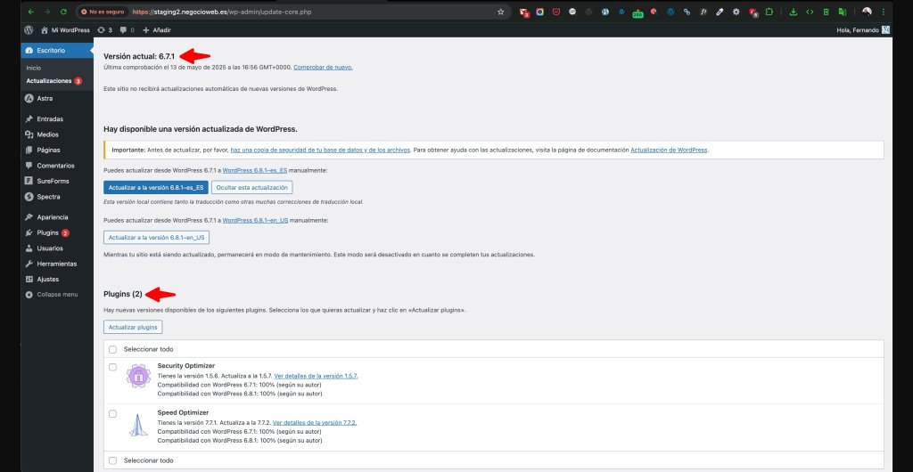Open the Comentarios menu
This screenshot has height=472, width=913.
pyautogui.click(x=57, y=166)
